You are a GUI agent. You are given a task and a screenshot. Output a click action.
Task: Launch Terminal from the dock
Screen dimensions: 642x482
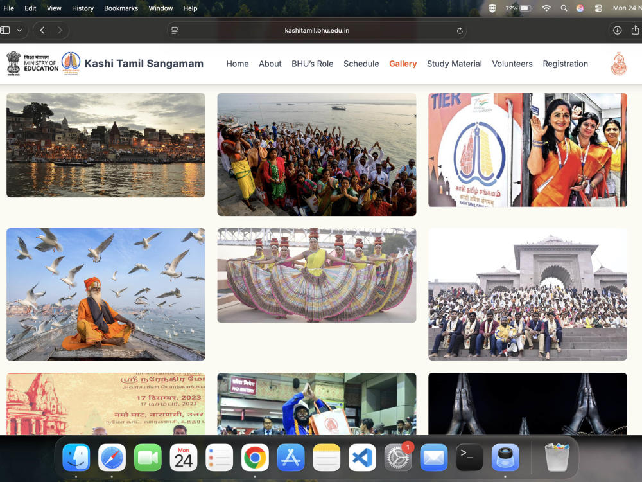[470, 458]
